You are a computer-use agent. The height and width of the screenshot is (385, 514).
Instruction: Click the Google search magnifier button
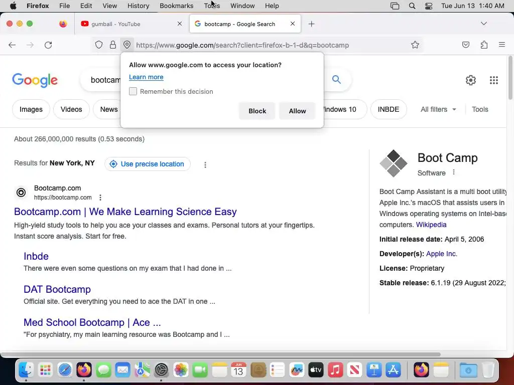336,79
